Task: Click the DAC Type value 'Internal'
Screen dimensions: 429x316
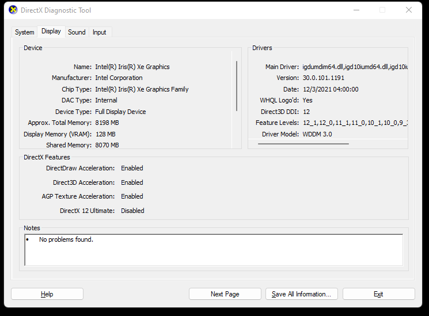Action: [x=106, y=100]
